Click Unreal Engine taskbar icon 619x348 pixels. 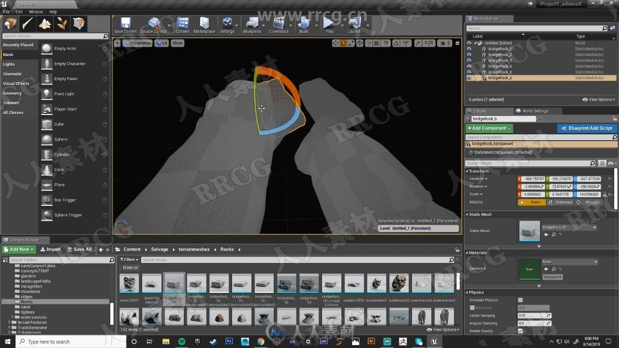pos(435,341)
